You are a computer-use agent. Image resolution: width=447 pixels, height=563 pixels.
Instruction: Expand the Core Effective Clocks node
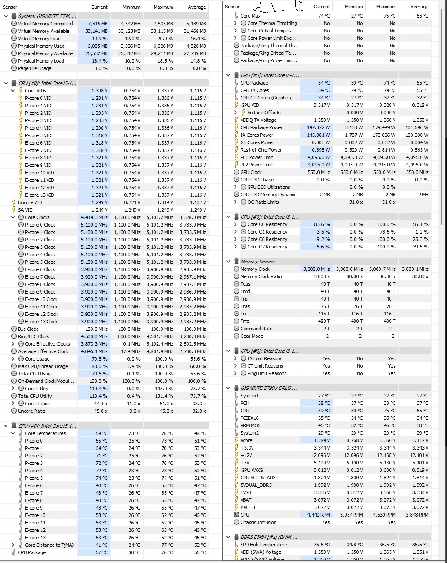pos(13,344)
